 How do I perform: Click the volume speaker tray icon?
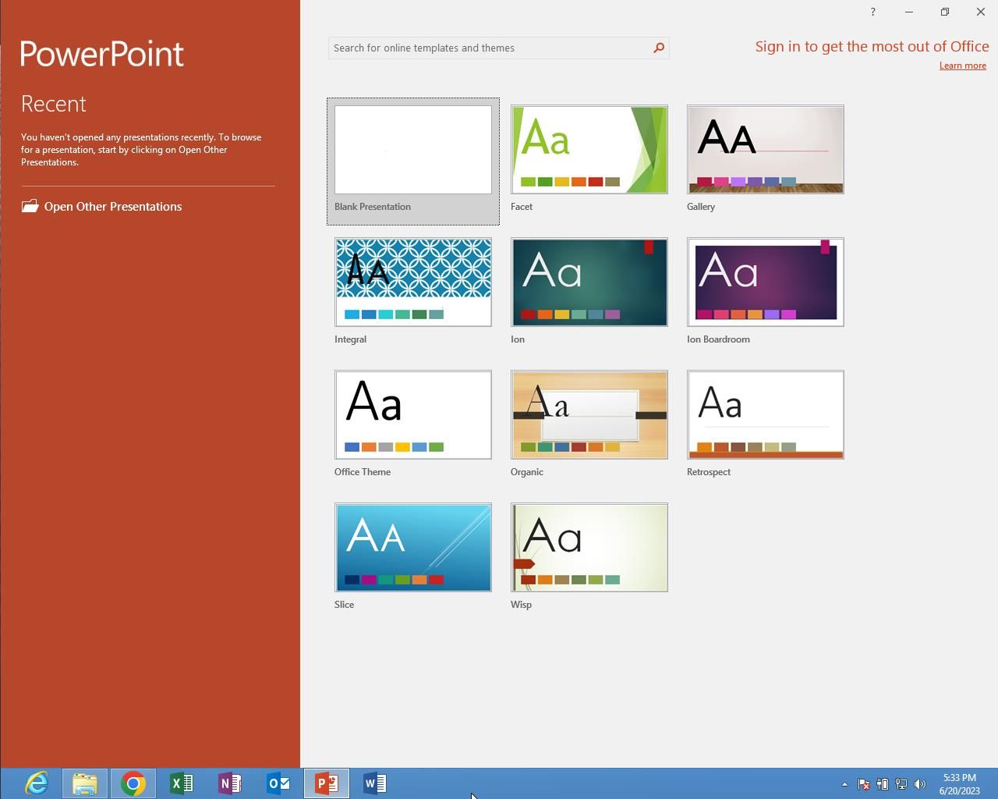tap(920, 784)
